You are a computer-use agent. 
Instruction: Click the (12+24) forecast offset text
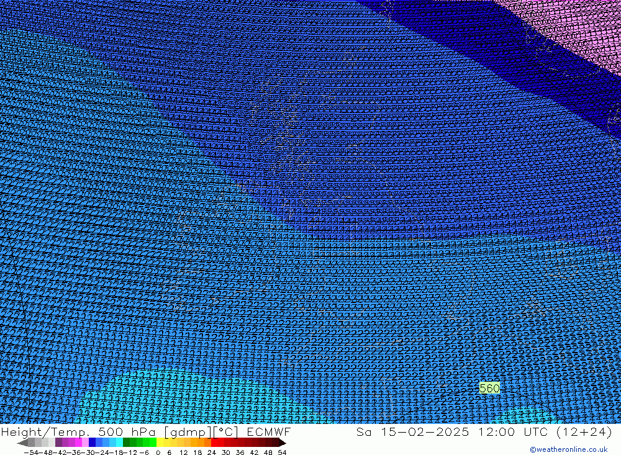(x=584, y=431)
